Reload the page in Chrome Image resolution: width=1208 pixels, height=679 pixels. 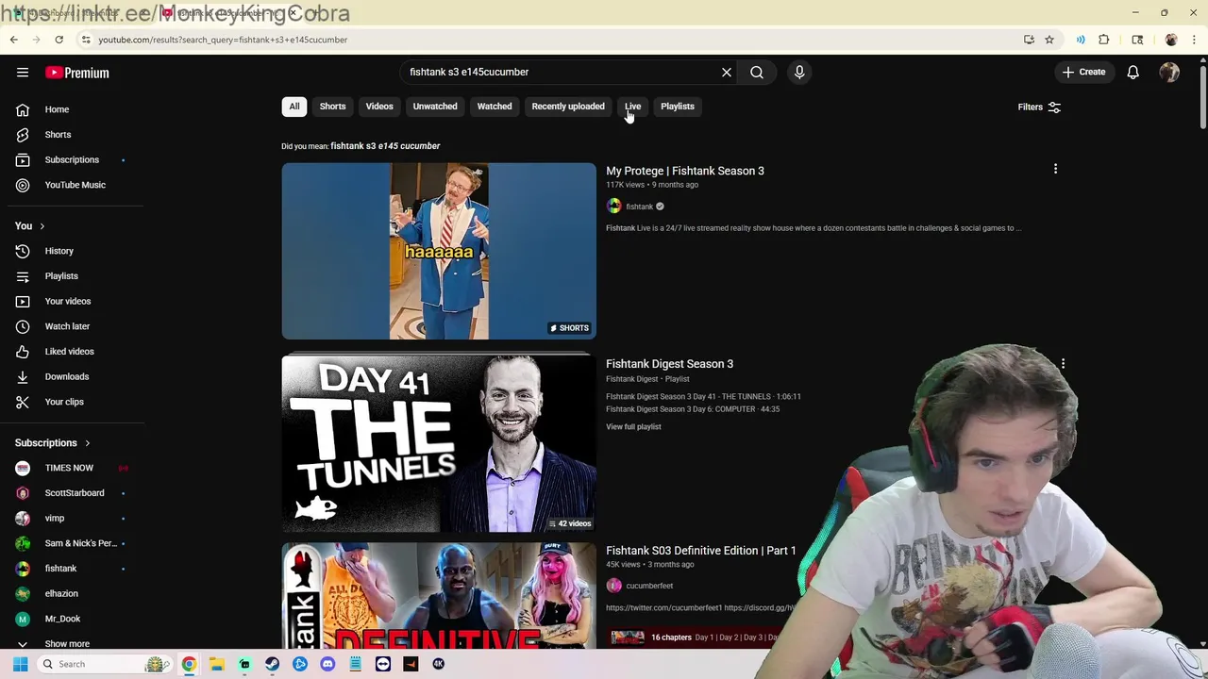pyautogui.click(x=59, y=40)
